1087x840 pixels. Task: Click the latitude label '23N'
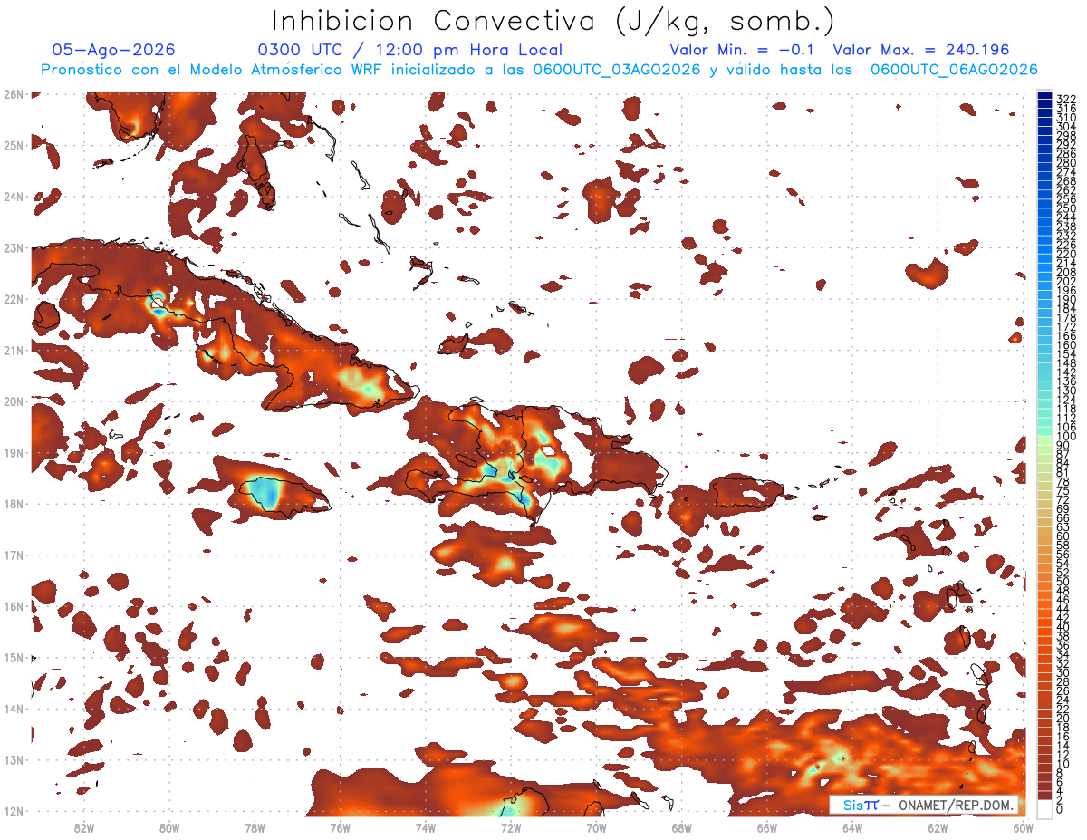point(13,247)
